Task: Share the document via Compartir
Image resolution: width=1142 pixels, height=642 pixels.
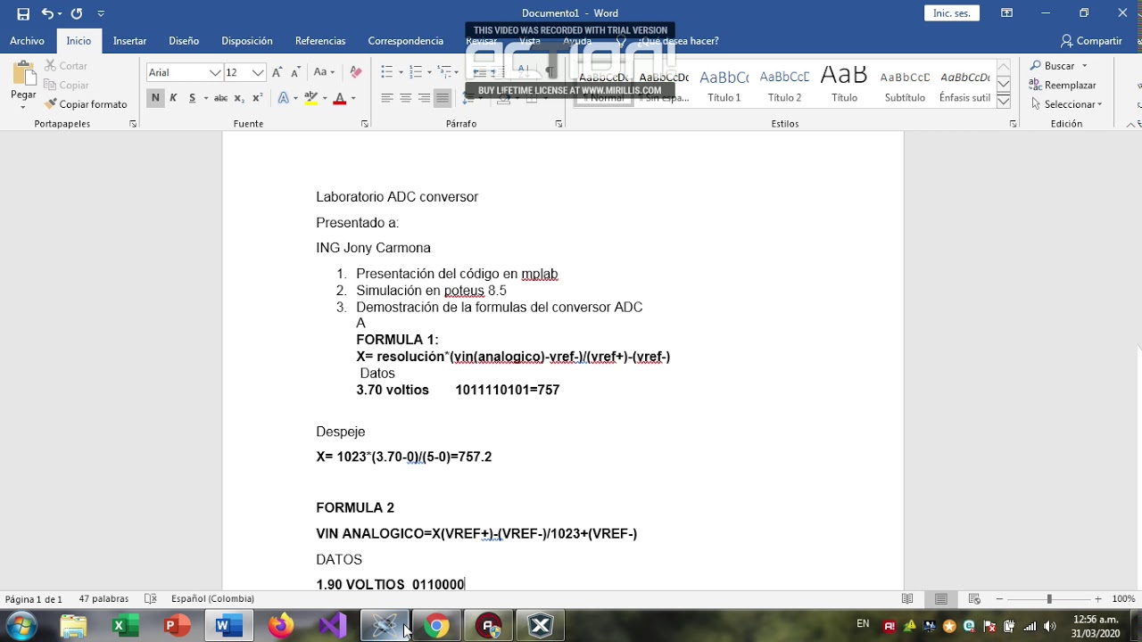Action: point(1091,41)
